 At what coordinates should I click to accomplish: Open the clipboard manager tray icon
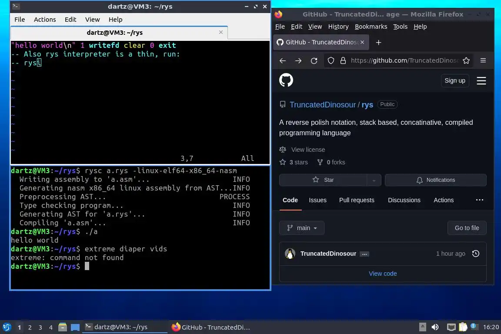click(463, 327)
